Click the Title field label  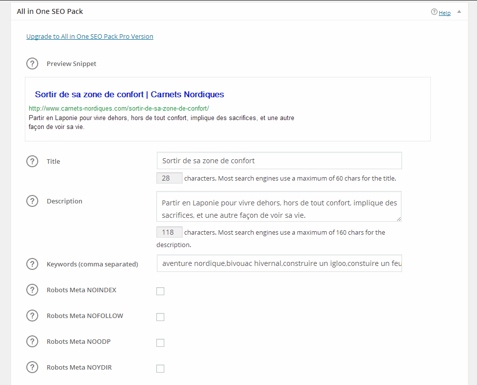click(53, 161)
